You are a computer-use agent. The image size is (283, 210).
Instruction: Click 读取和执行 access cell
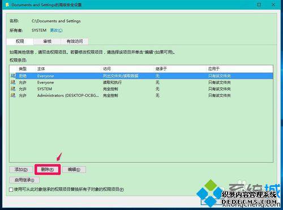pyautogui.click(x=112, y=82)
